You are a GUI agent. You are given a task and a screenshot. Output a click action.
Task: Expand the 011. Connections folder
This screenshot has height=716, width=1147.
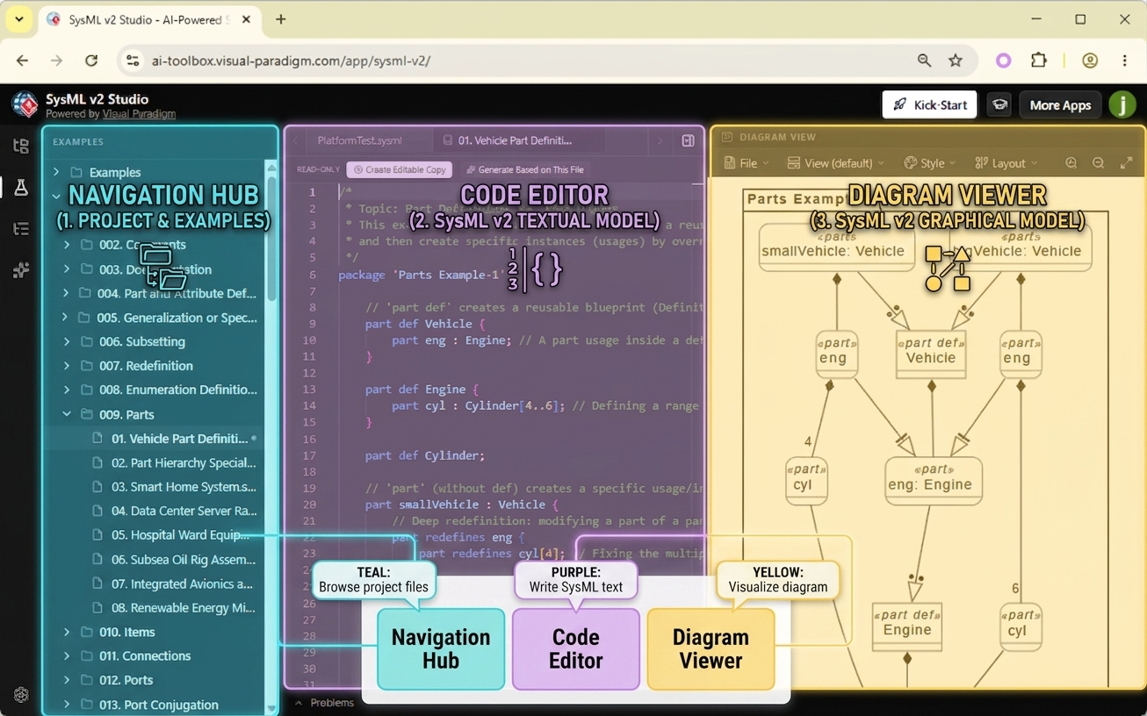tap(67, 655)
